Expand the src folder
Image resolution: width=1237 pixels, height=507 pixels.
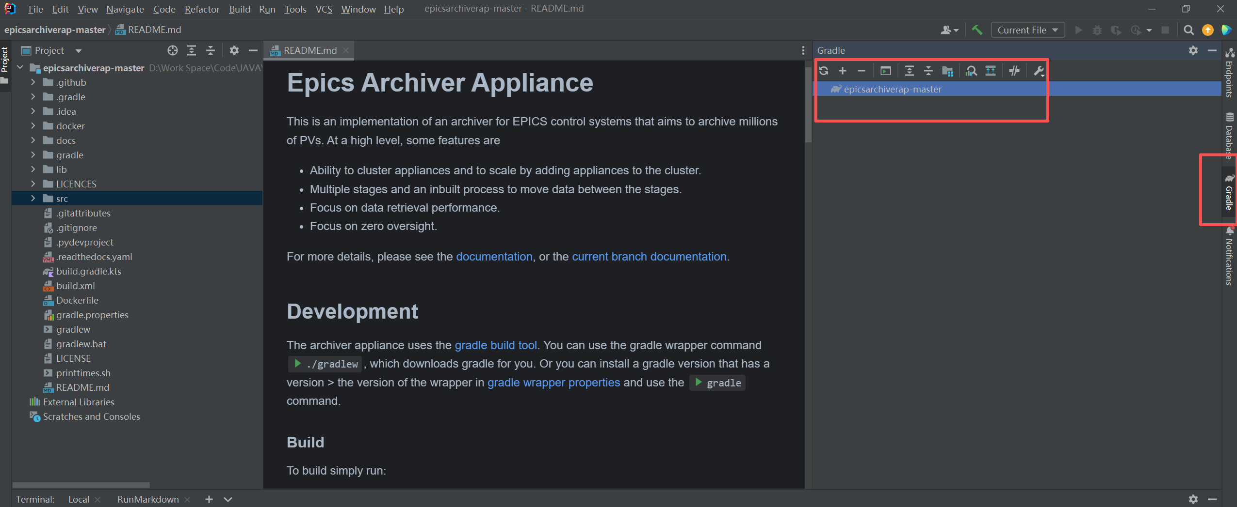33,199
